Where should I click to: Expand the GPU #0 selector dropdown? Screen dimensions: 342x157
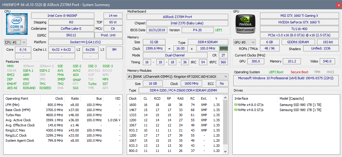tap(244, 42)
